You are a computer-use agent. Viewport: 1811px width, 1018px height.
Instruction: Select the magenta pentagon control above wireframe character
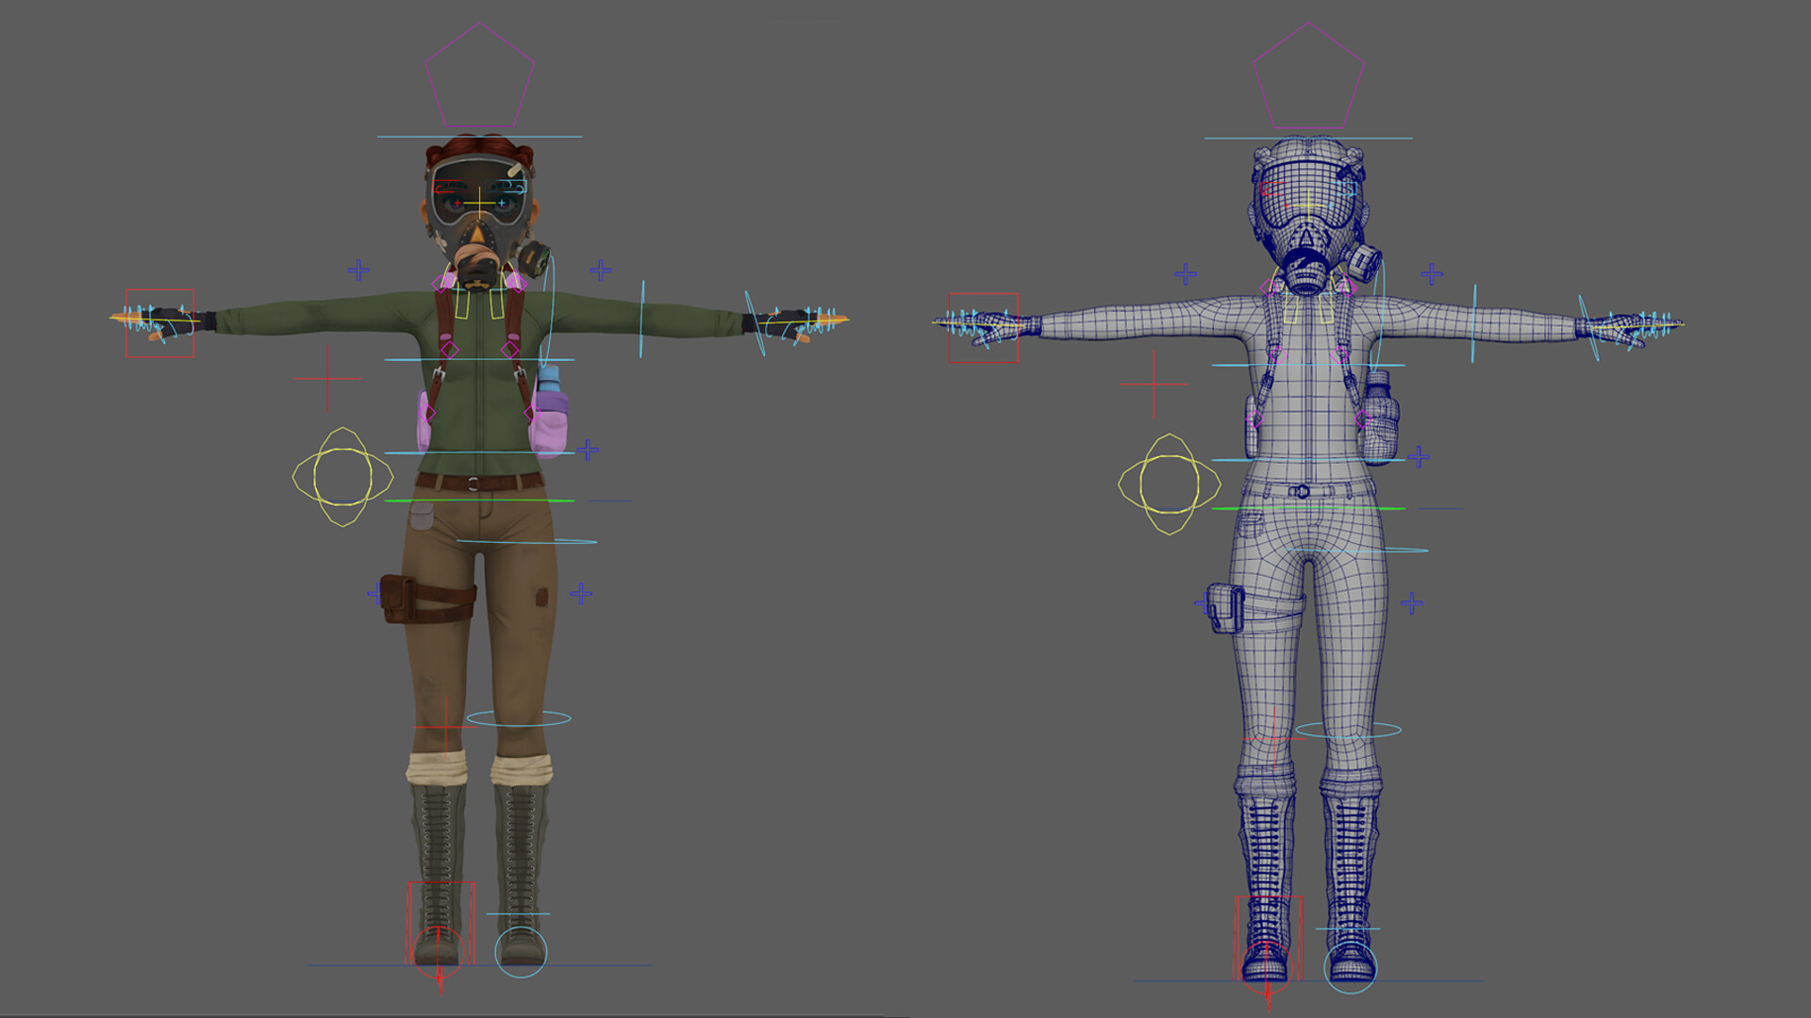coord(1309,75)
